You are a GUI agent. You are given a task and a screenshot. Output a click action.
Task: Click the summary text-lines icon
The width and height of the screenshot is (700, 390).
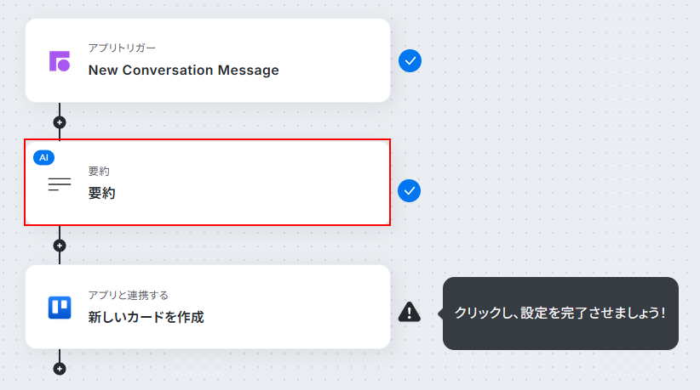60,184
